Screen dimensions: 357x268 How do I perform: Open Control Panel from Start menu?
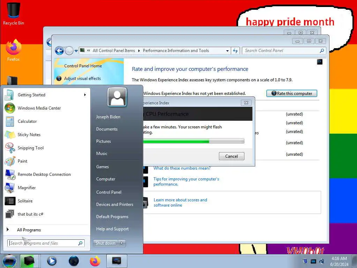109,192
